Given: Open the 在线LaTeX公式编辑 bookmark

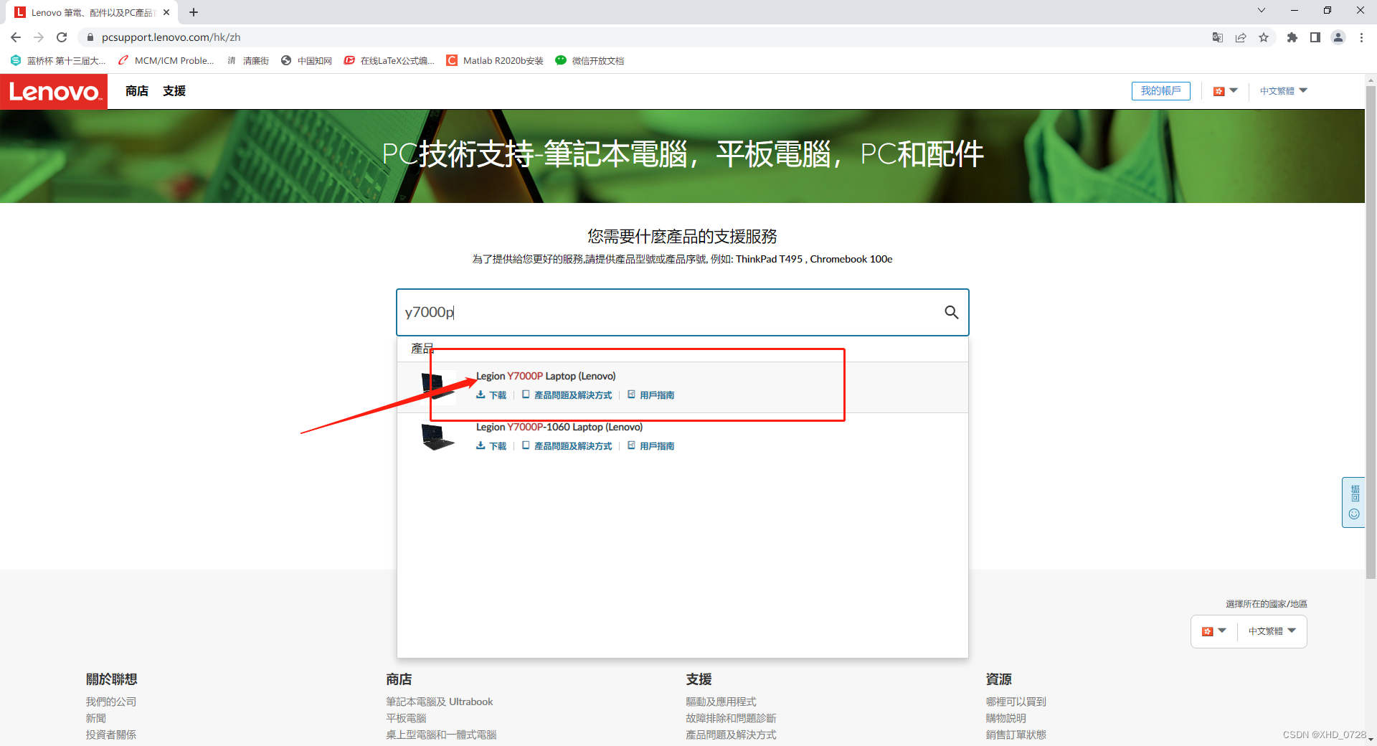Looking at the screenshot, I should pos(389,61).
